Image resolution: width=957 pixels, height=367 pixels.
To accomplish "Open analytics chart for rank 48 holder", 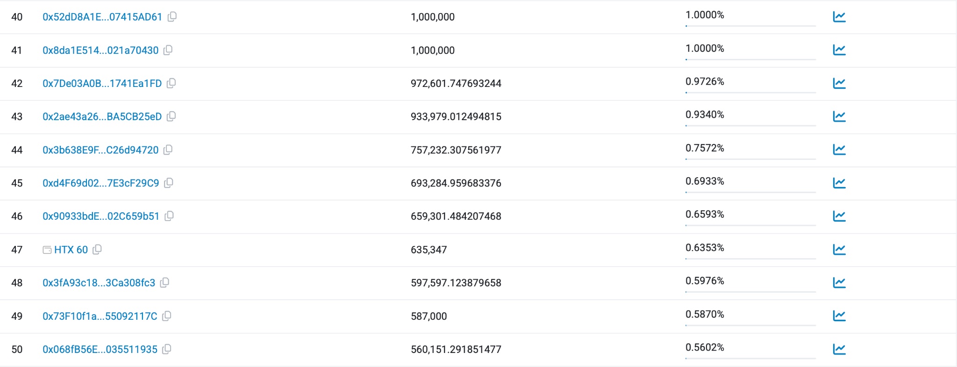I will point(839,283).
